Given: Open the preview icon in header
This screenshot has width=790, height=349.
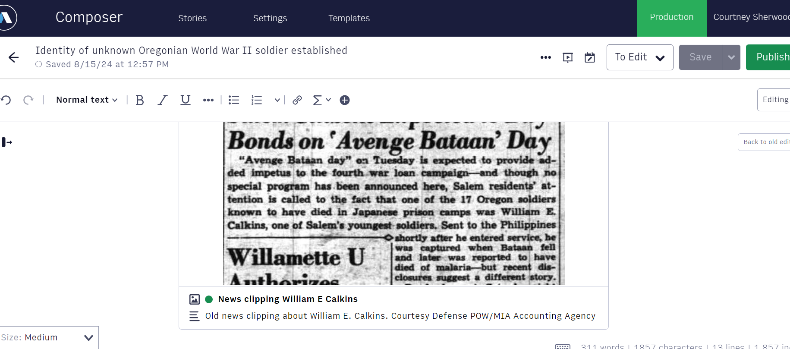Looking at the screenshot, I should pos(568,57).
